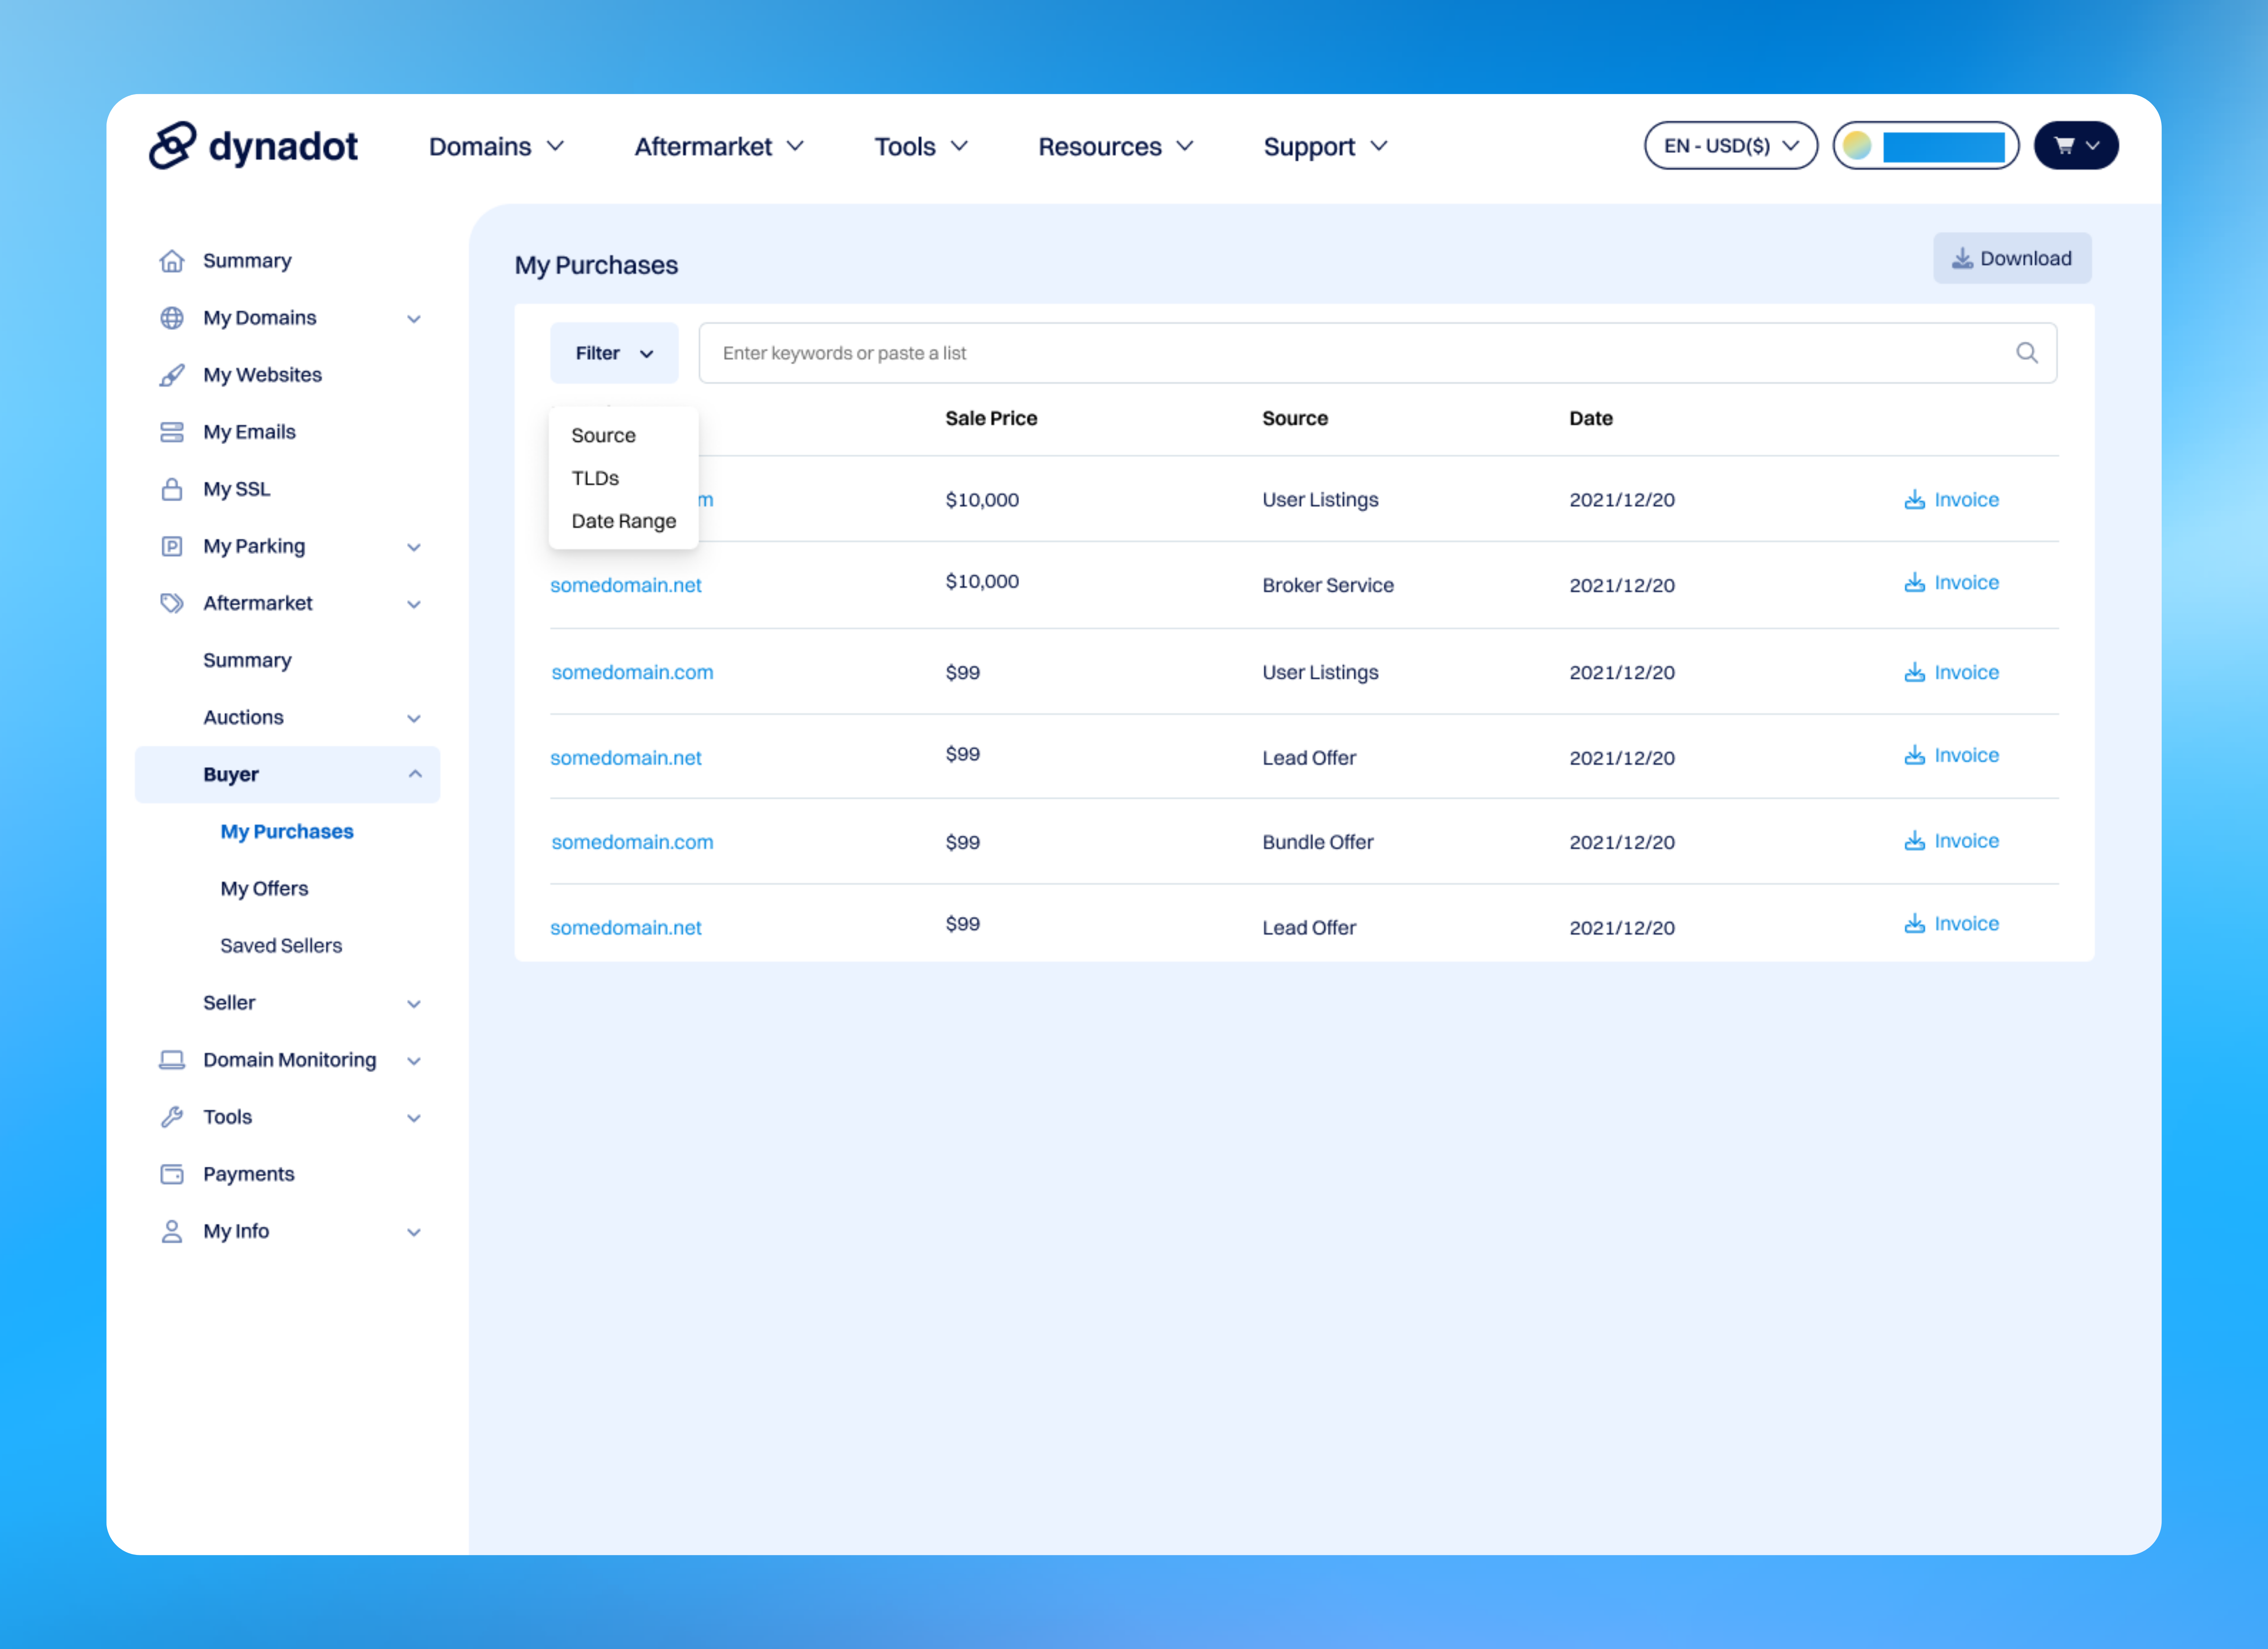Expand Domain Monitoring chevron
The image size is (2268, 1649).
pyautogui.click(x=414, y=1061)
